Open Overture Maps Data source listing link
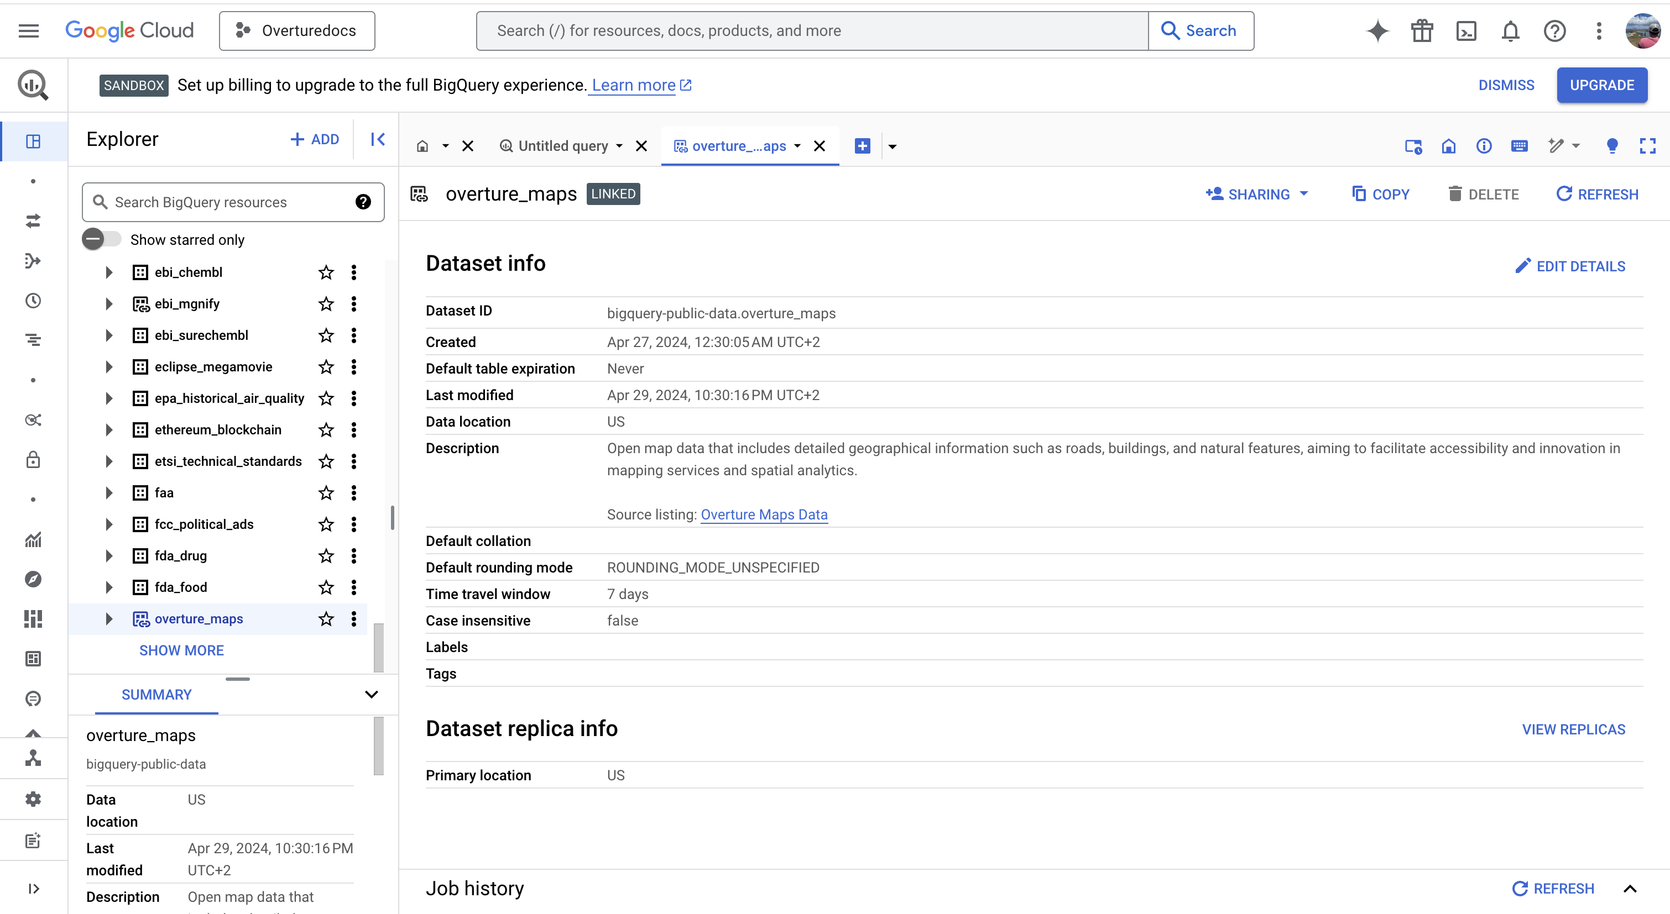Image resolution: width=1670 pixels, height=914 pixels. click(764, 514)
